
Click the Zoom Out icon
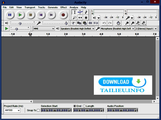tap(133, 23)
